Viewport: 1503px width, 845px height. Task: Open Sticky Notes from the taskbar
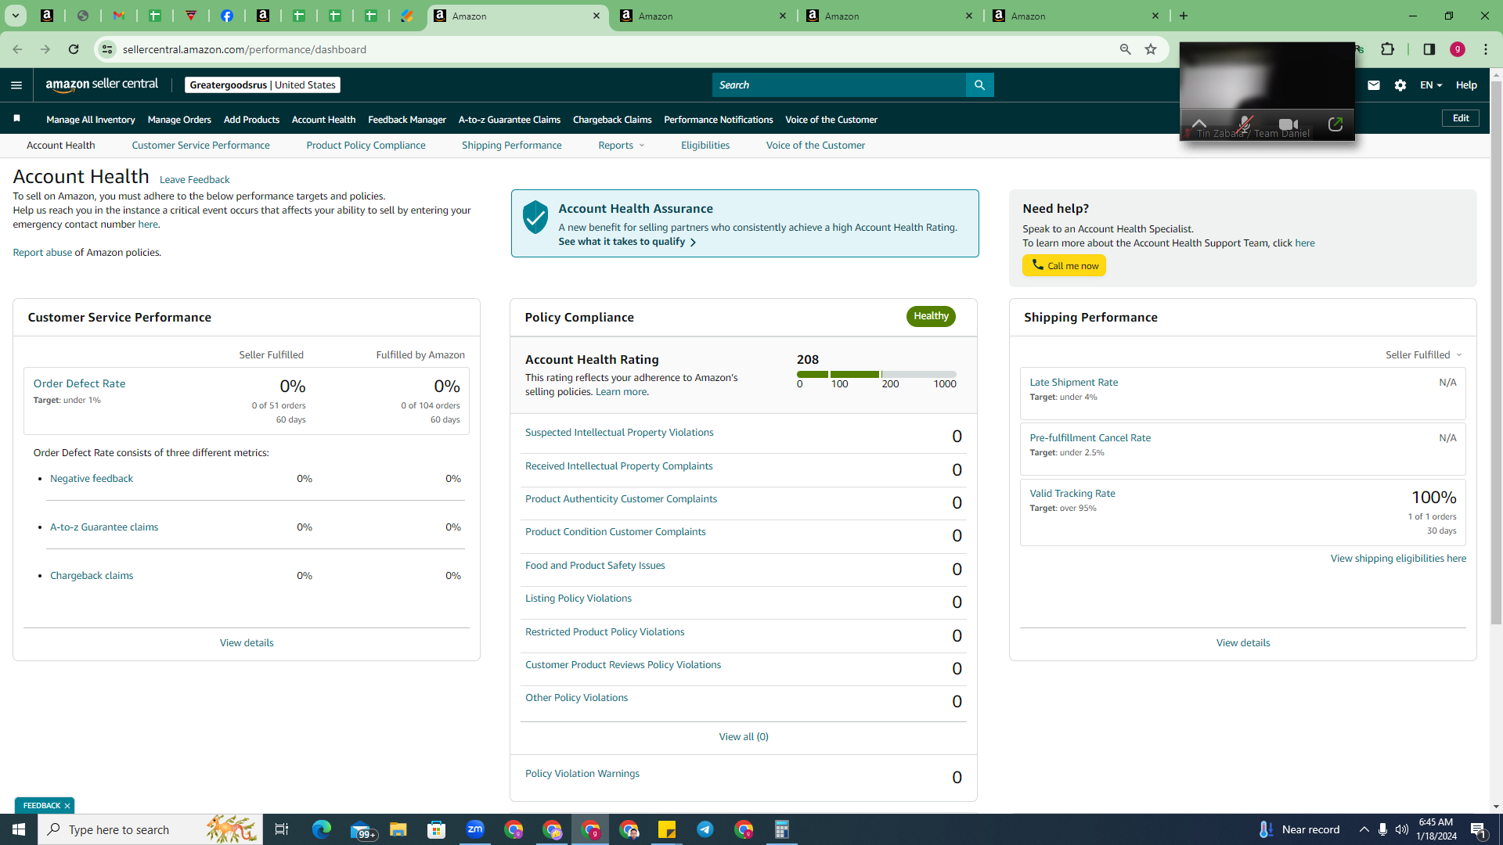(x=667, y=829)
